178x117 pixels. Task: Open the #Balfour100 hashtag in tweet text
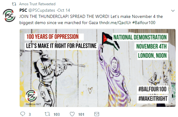click(x=144, y=23)
